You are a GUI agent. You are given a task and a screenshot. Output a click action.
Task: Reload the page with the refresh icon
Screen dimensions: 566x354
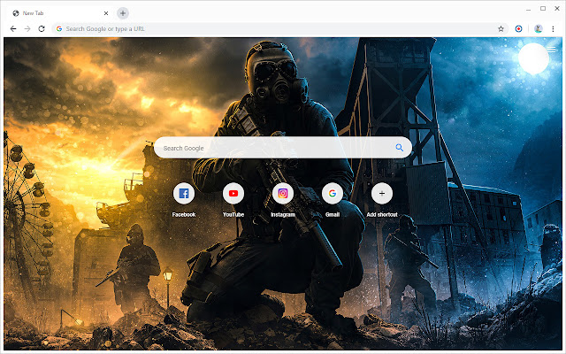(x=42, y=29)
